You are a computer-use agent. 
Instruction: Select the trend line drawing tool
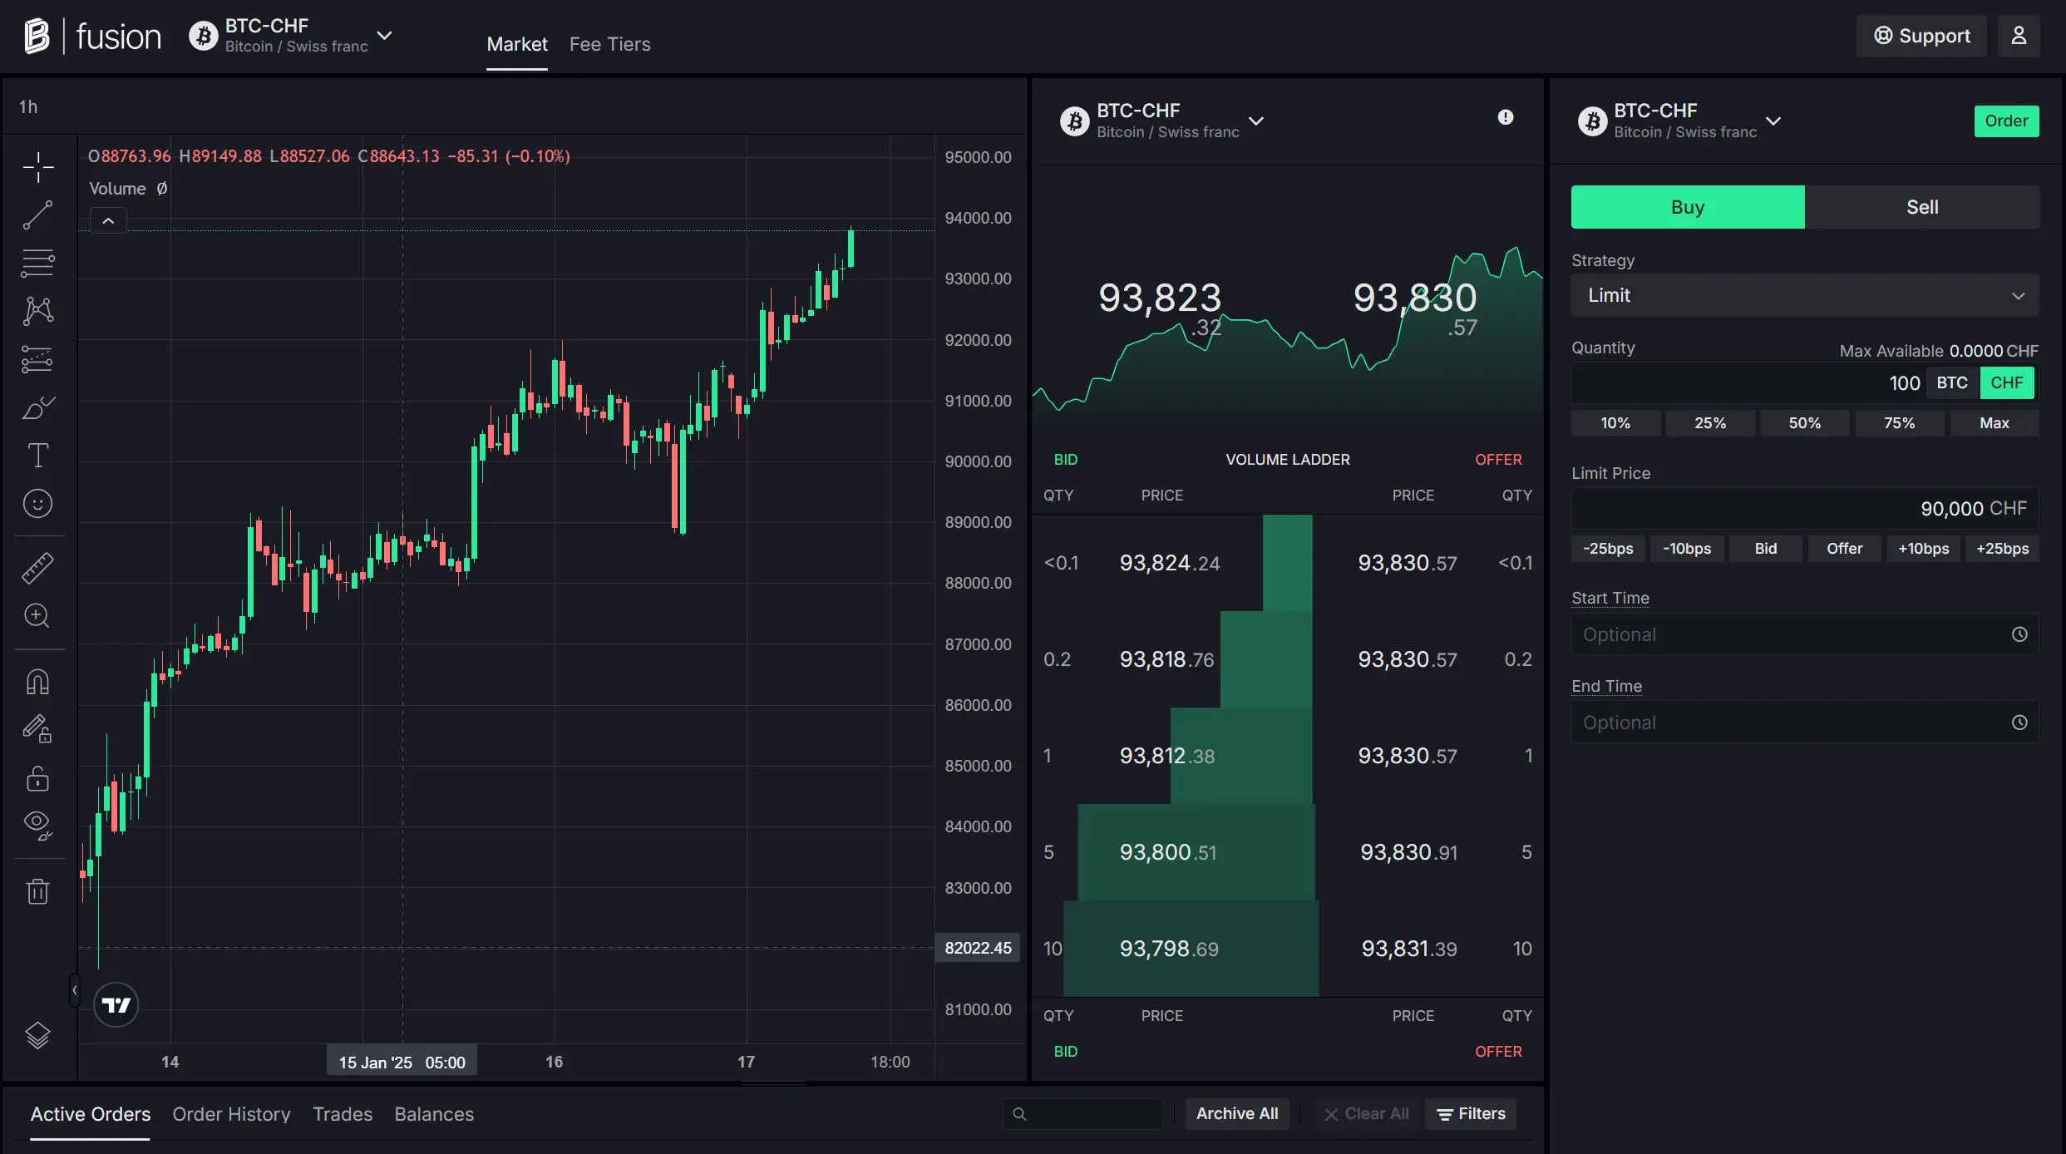pyautogui.click(x=38, y=215)
